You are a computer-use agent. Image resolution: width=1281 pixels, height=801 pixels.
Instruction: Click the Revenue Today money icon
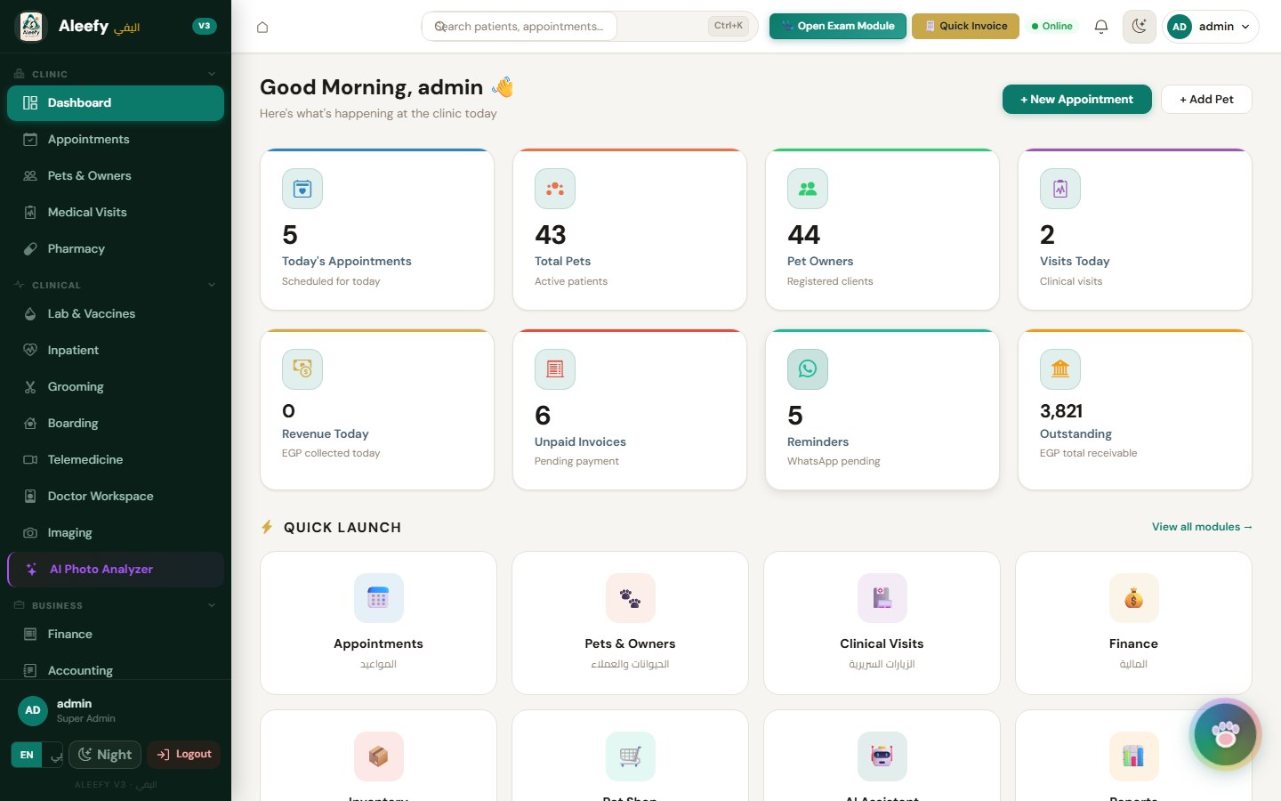tap(302, 369)
